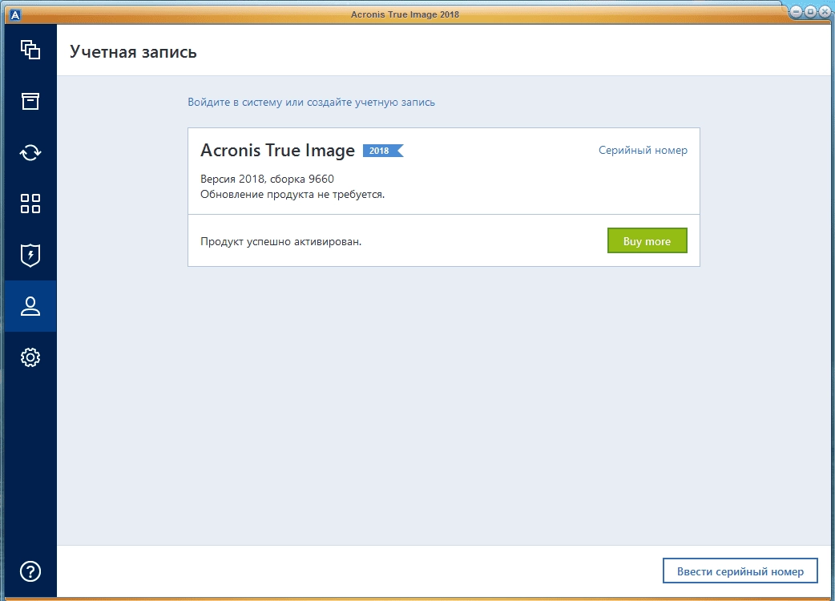Click 'Войдите в систему или создайте учетную запись' link
This screenshot has height=601, width=835.
click(311, 103)
